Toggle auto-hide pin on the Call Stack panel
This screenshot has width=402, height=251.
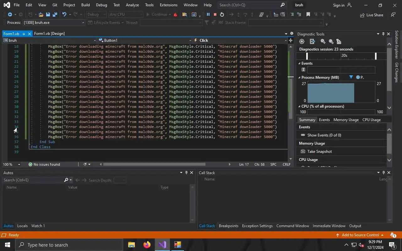coord(383,173)
